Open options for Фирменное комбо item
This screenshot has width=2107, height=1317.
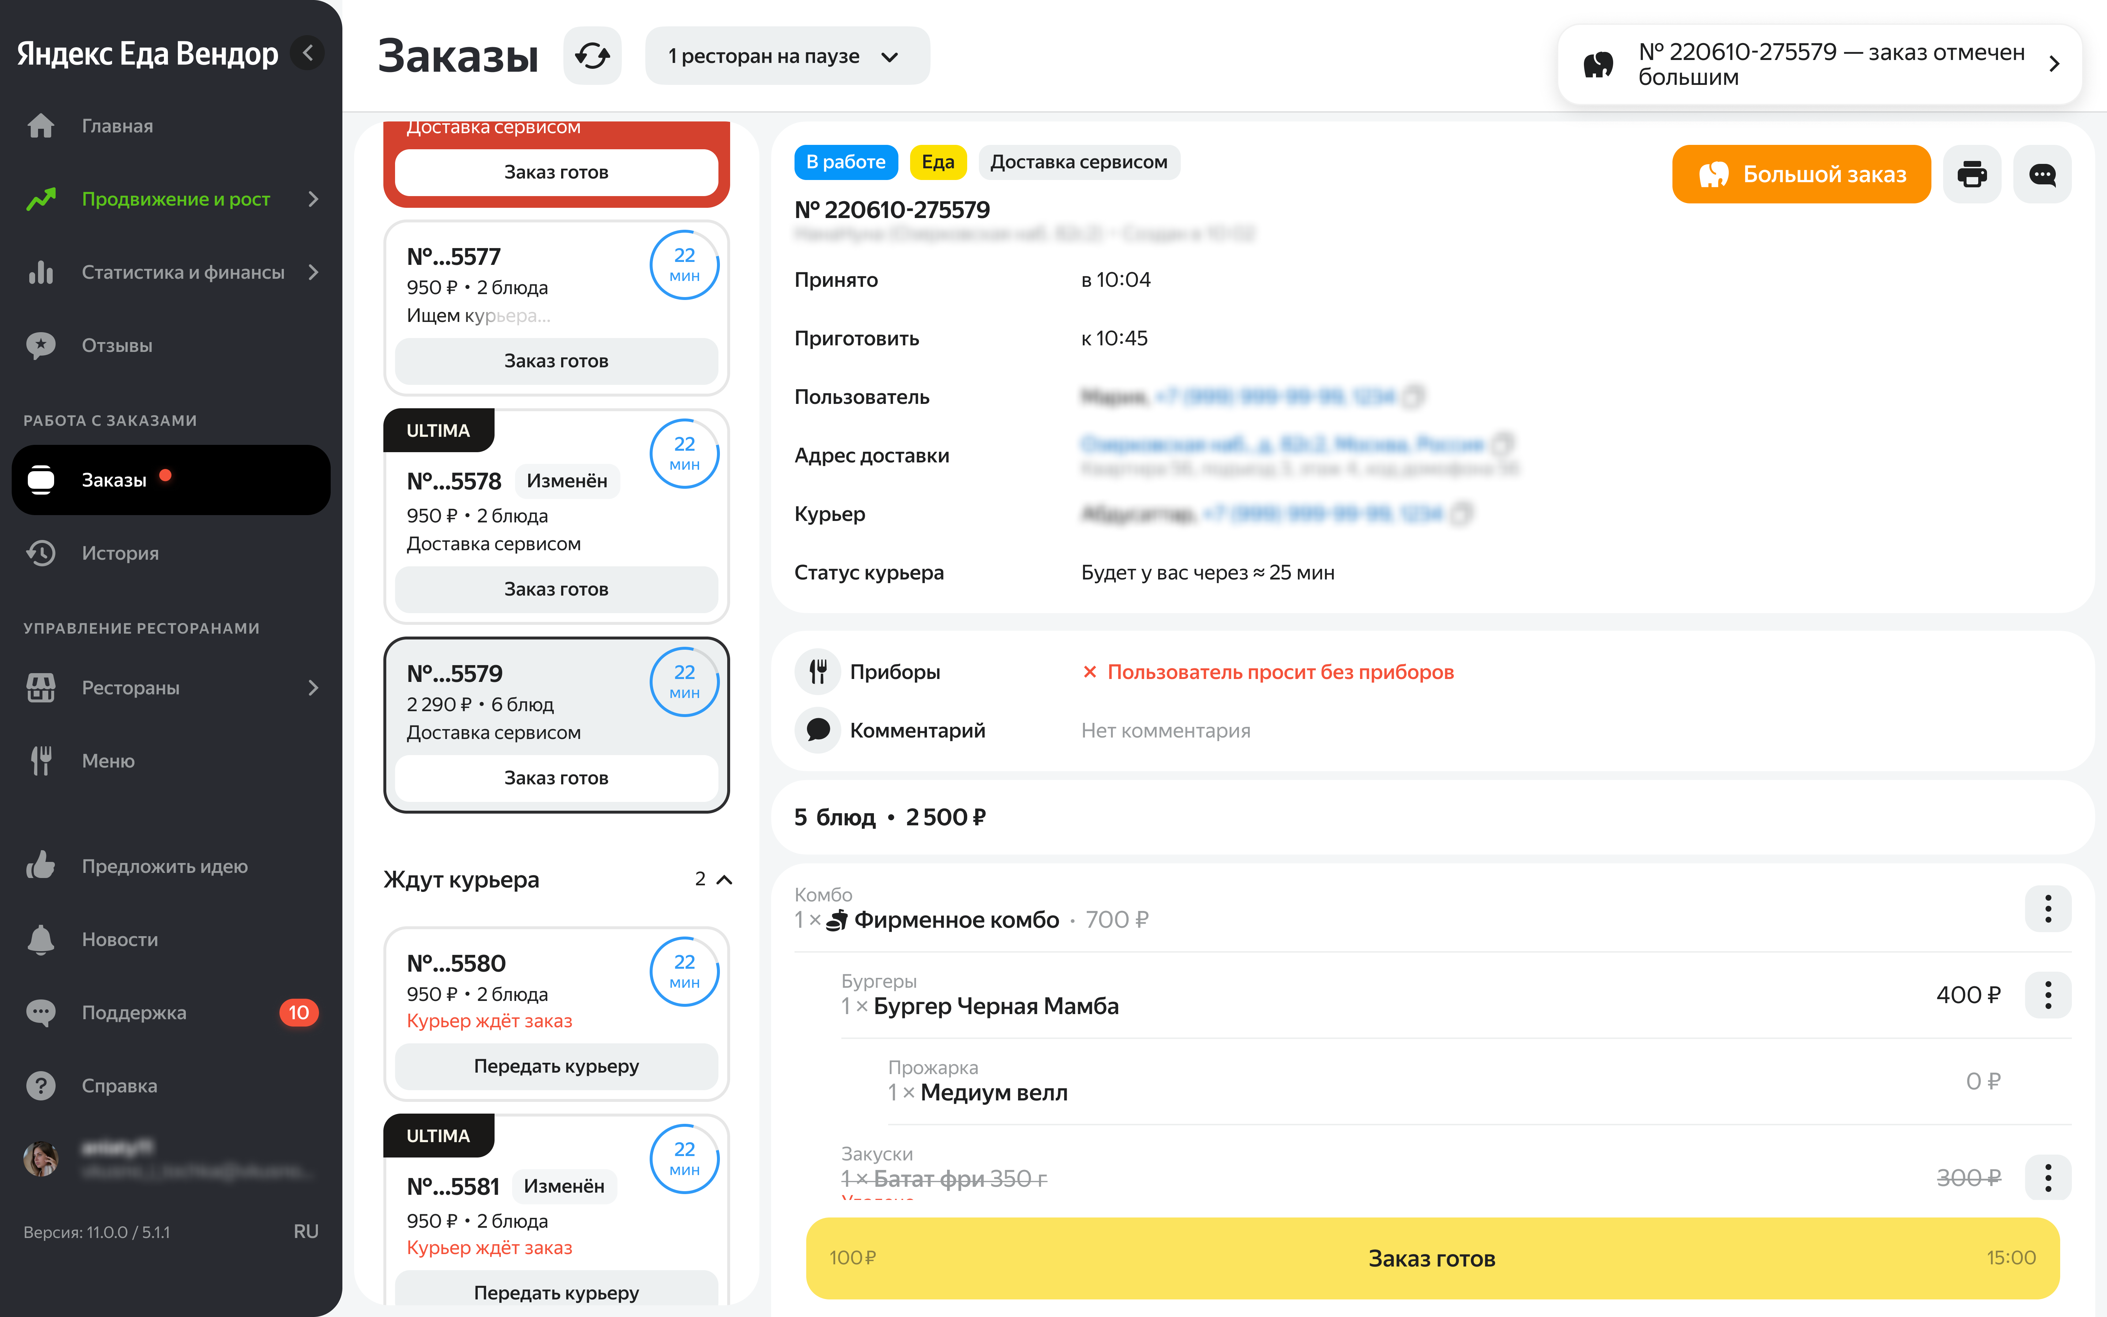pos(2048,908)
